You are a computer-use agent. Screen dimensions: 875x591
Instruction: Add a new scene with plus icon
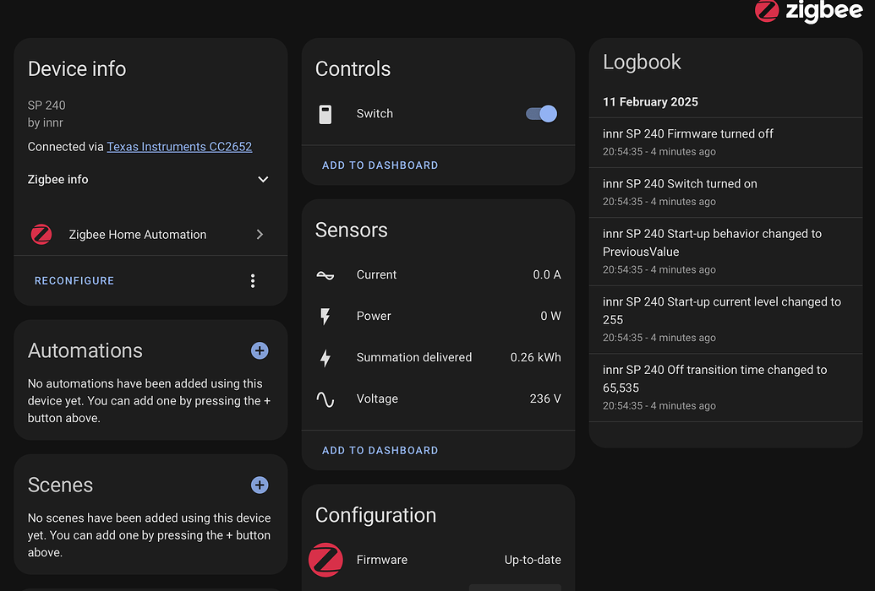[x=260, y=485]
